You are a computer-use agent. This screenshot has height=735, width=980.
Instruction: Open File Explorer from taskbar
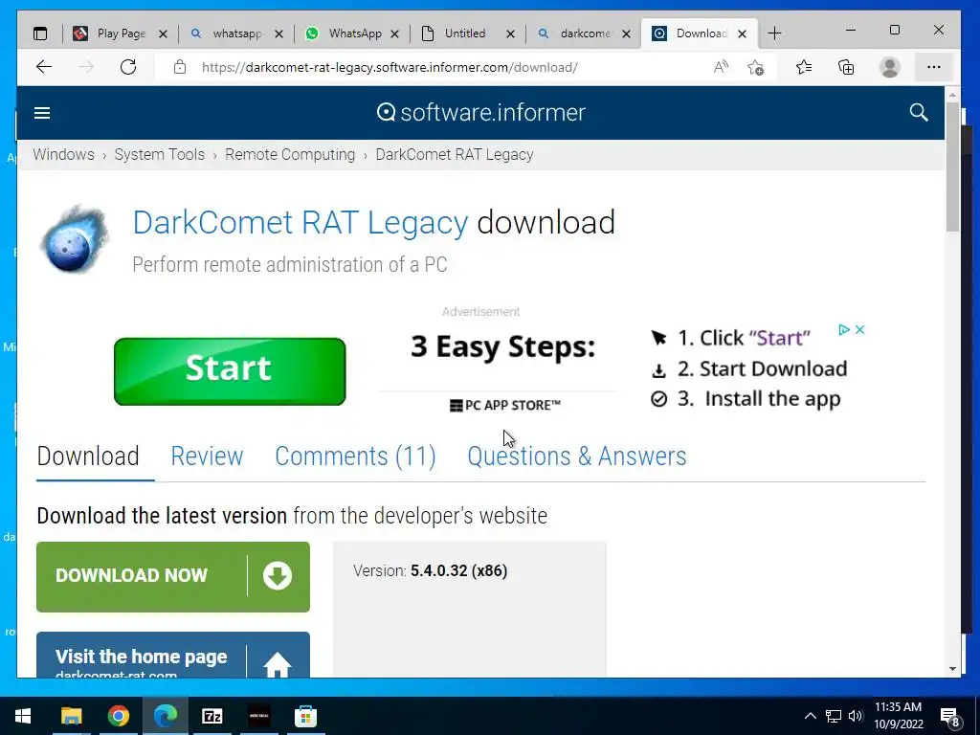pos(71,716)
